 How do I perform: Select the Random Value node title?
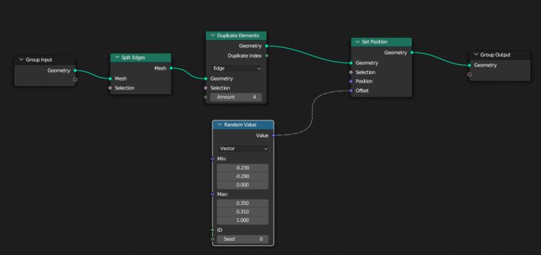click(x=240, y=124)
